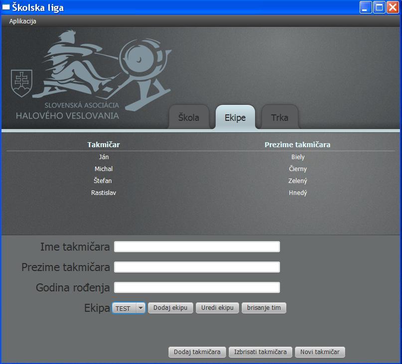
Task: Focus the Godina rođenja input field
Action: (197, 287)
